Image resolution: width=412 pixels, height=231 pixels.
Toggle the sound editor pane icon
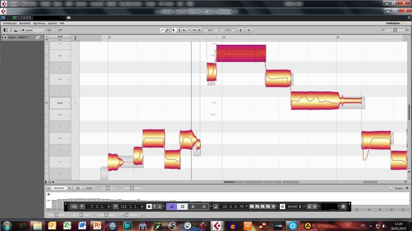15,30
